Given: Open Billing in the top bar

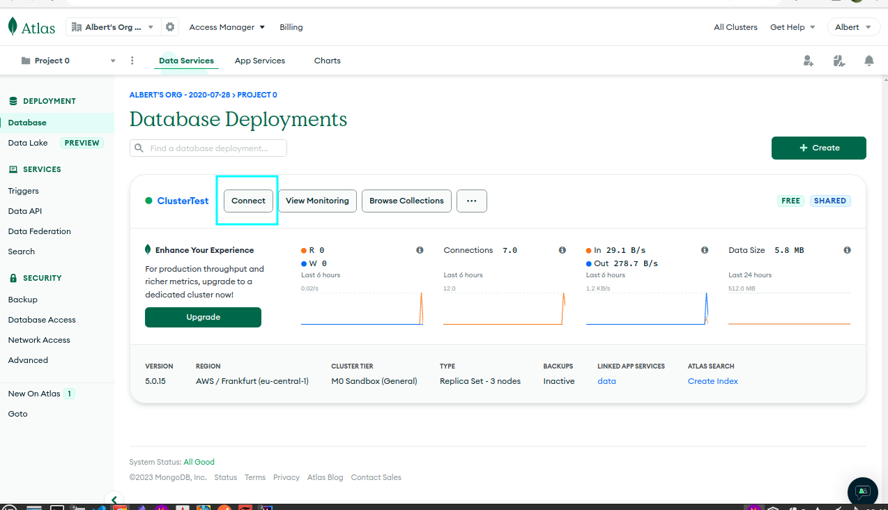Looking at the screenshot, I should [291, 27].
